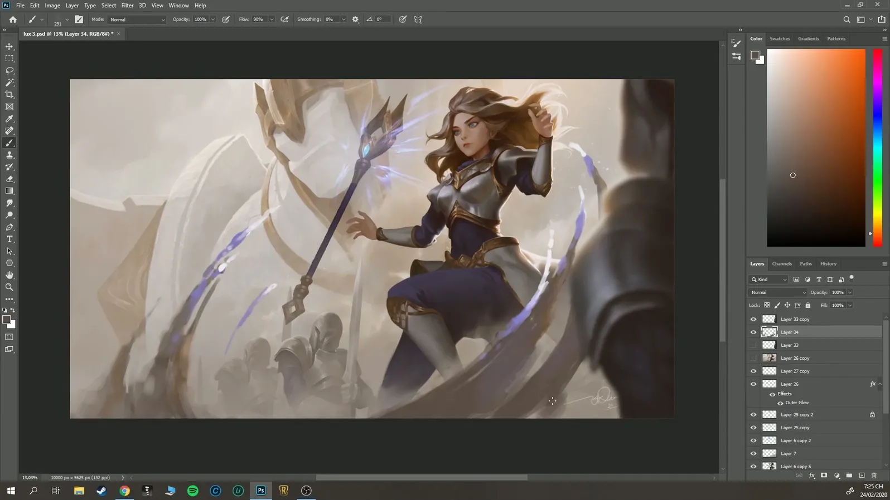
Task: Select the Horizontal Type tool
Action: [x=9, y=239]
